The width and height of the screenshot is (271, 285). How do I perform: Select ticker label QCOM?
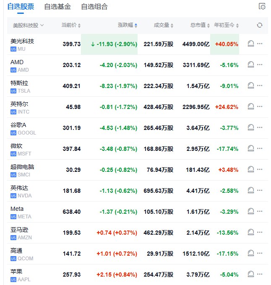[x=26, y=259]
